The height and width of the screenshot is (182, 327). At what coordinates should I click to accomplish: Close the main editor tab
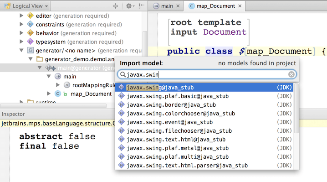tap(178, 6)
